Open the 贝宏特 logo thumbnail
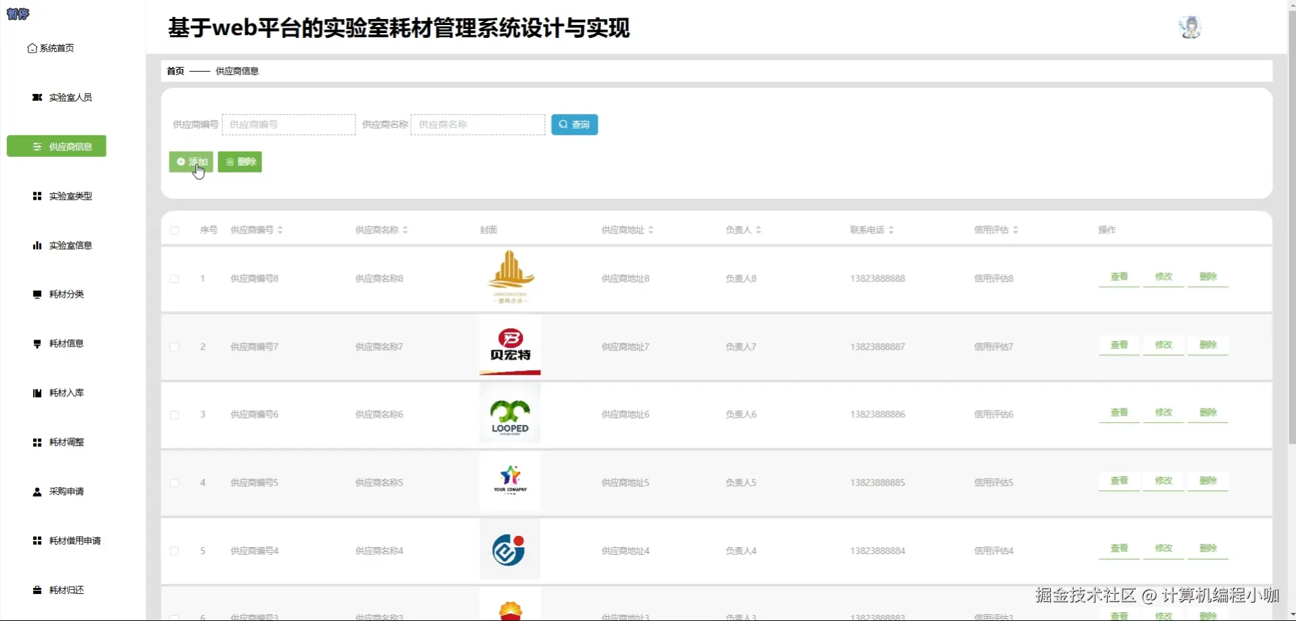This screenshot has width=1296, height=621. pyautogui.click(x=510, y=346)
